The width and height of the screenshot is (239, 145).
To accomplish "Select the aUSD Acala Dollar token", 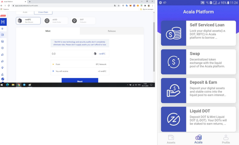I will [56, 21].
